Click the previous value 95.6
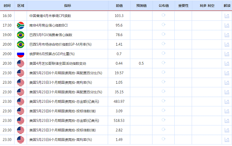 tap(119, 25)
